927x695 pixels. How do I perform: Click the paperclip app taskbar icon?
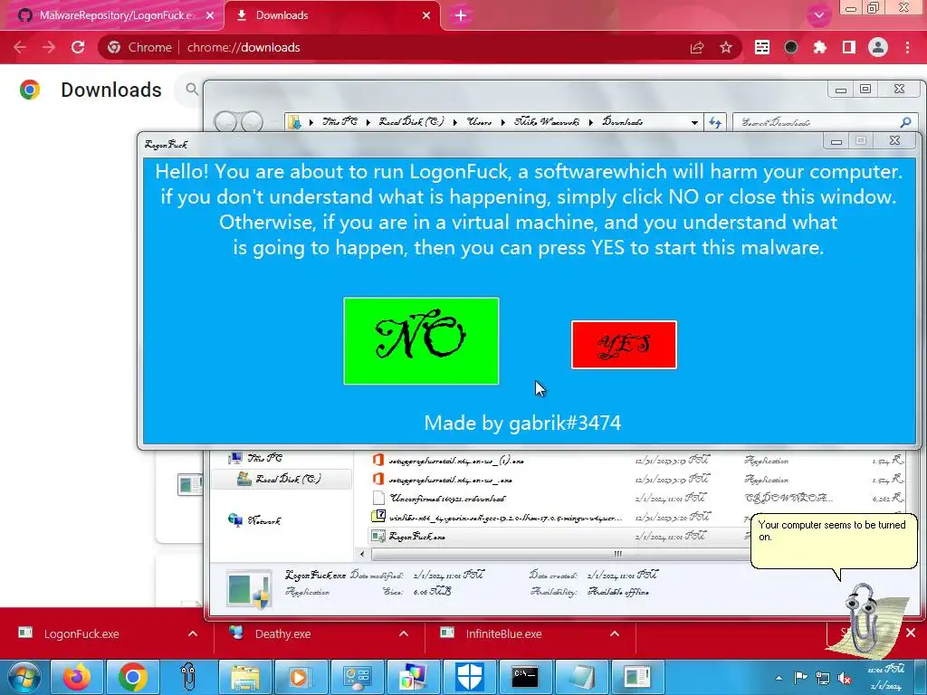pos(188,677)
